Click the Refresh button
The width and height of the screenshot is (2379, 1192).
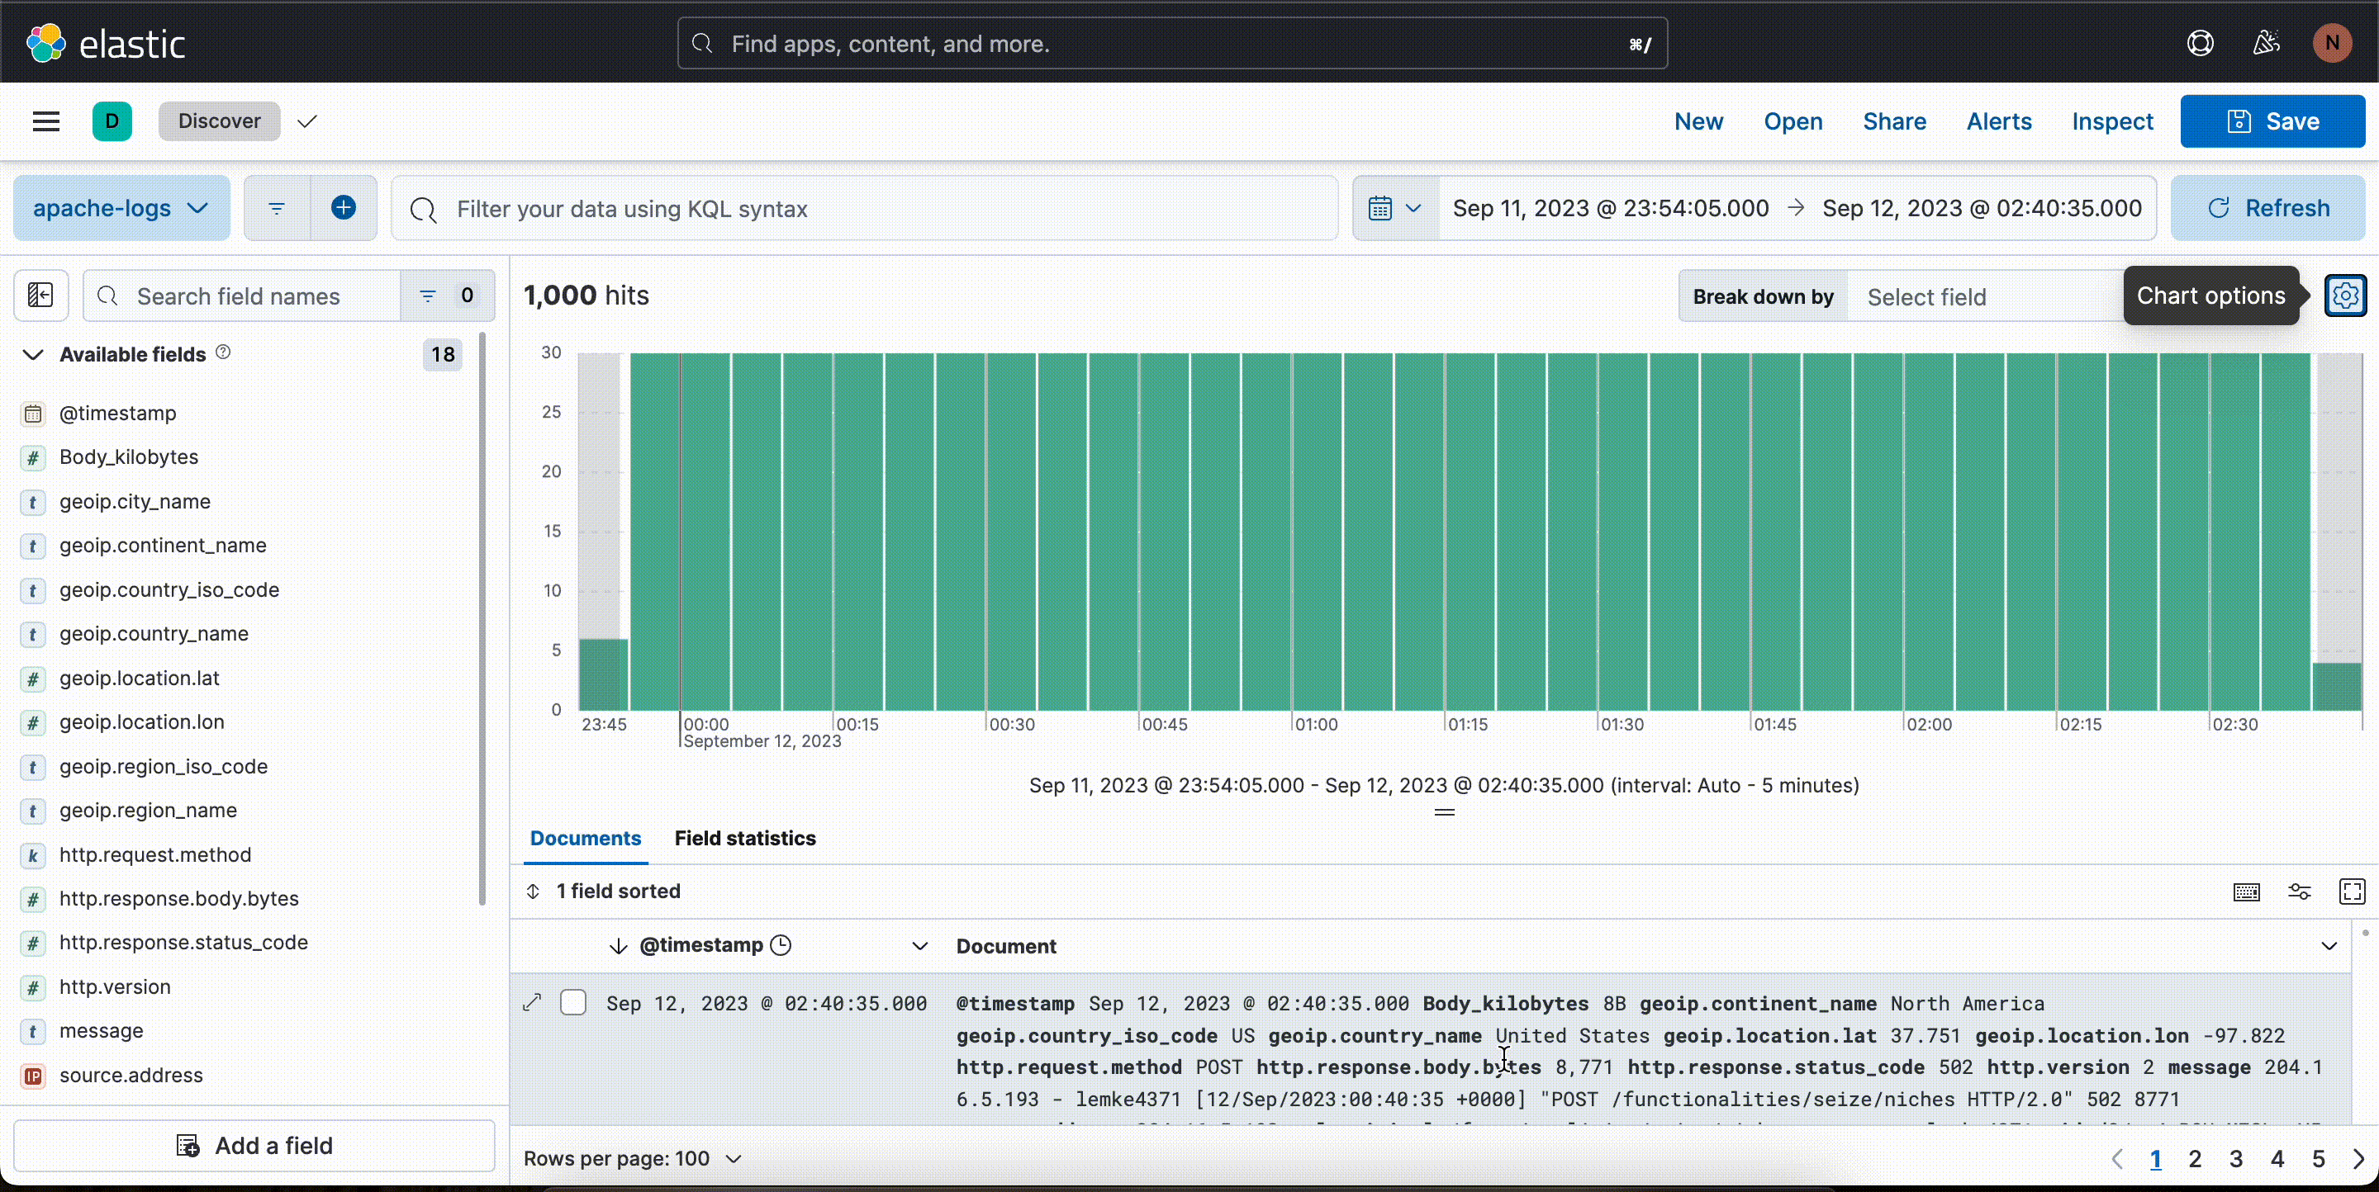coord(2267,209)
